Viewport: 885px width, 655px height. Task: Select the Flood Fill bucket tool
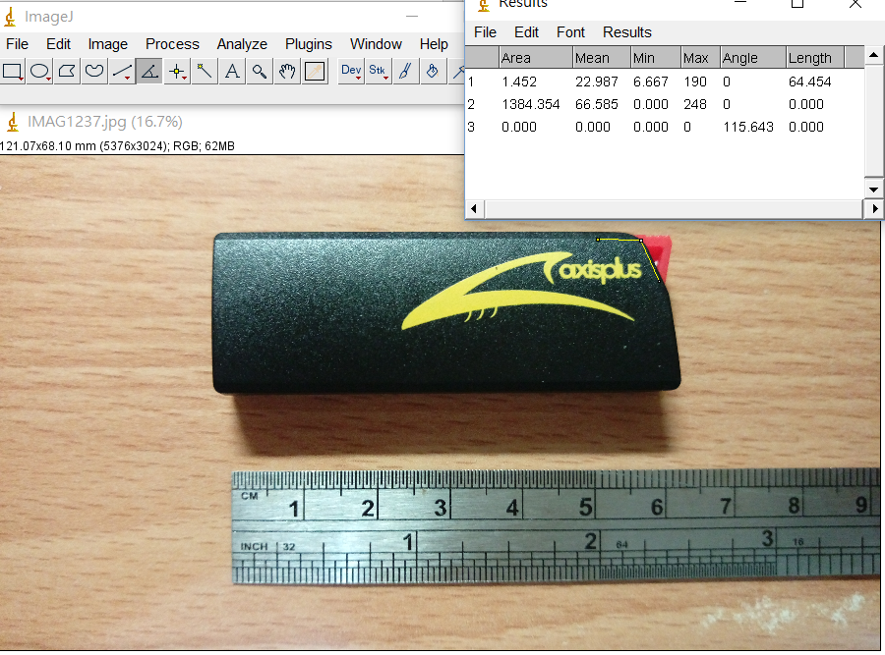433,72
